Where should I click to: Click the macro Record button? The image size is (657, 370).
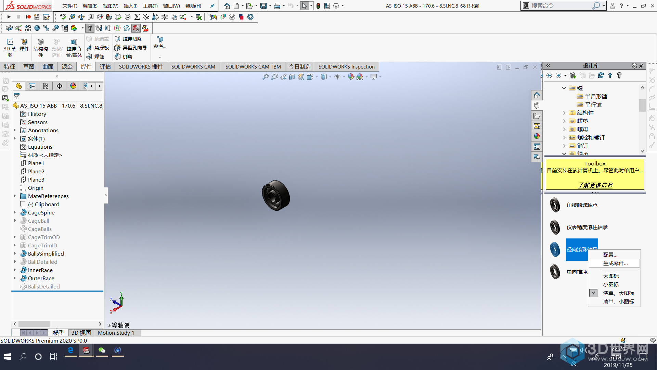point(27,17)
